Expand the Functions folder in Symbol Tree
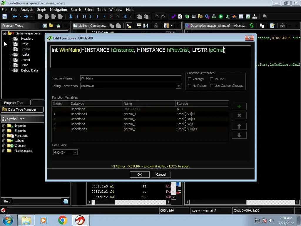301x226 pixels. coord(4,136)
